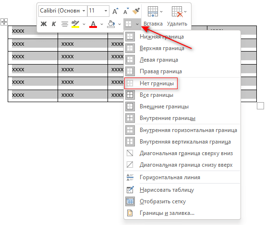Toggle Диагональная граница снизу вверх option
The width and height of the screenshot is (265, 225).
coord(182,165)
